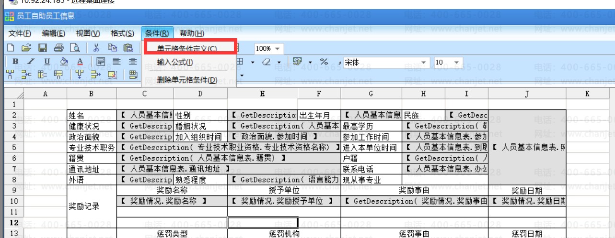The image size is (615, 238).
Task: Click the Open folder icon
Action: pyautogui.click(x=26, y=48)
